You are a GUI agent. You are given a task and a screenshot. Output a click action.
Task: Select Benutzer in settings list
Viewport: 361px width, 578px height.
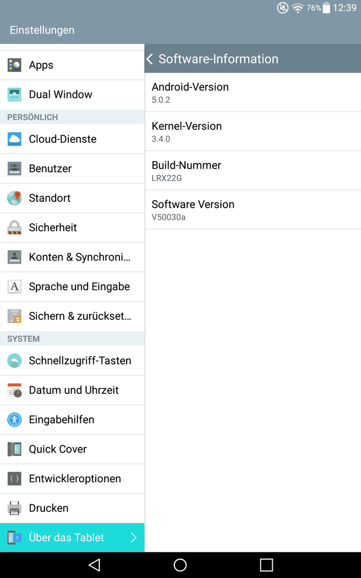click(x=72, y=169)
